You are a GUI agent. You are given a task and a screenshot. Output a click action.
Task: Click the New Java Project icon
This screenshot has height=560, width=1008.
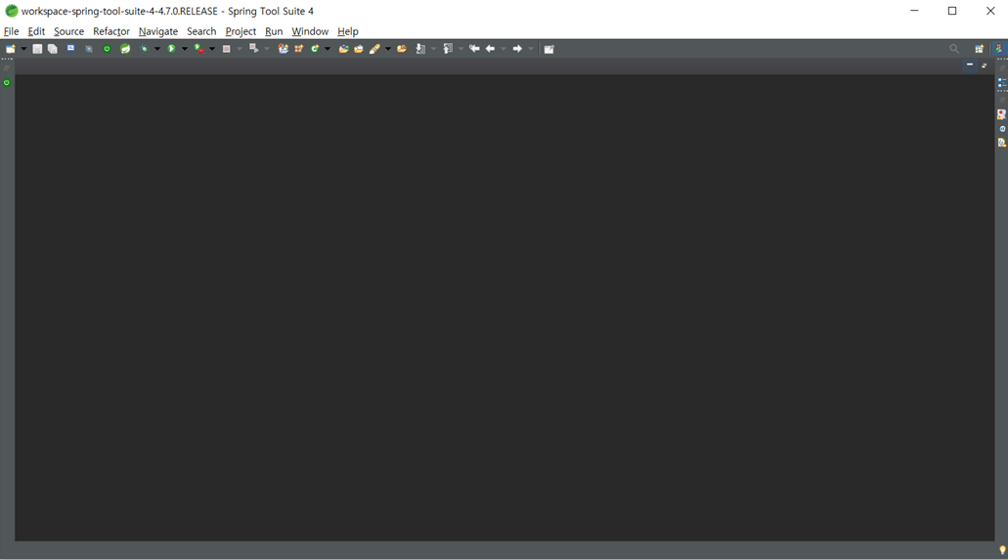pos(283,49)
